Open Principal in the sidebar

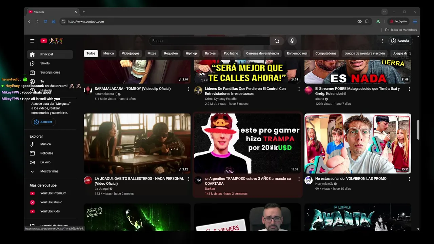[x=50, y=54]
